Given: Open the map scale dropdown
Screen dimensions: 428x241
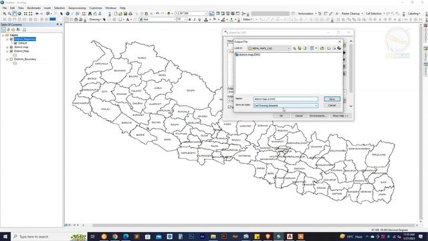Looking at the screenshot, I should pos(206,13).
